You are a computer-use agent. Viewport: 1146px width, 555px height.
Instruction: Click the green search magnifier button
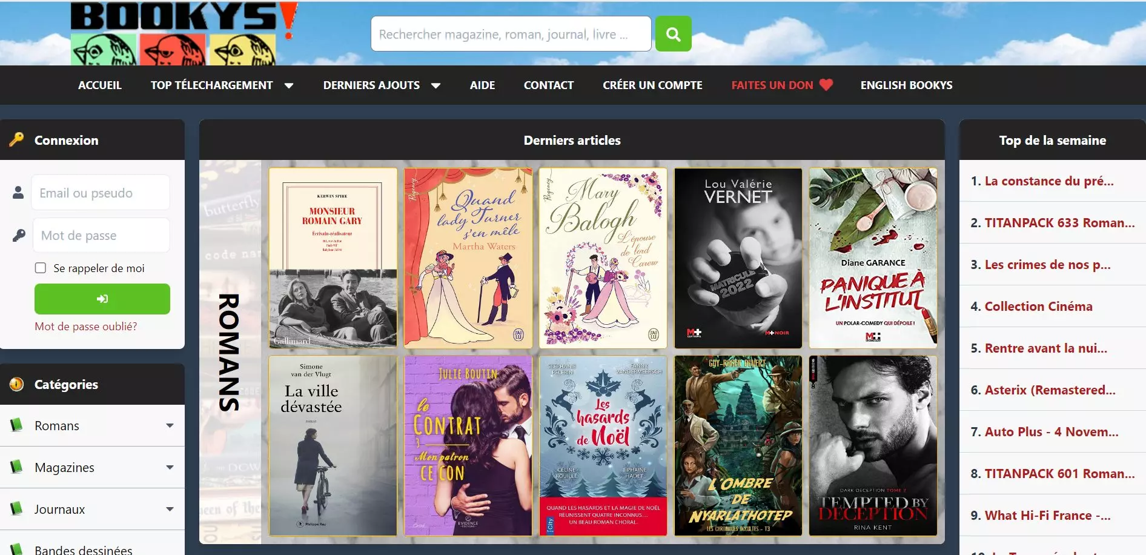tap(673, 34)
